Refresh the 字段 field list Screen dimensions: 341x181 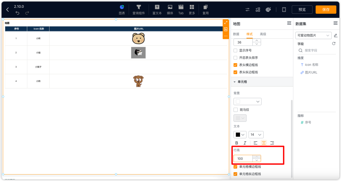tap(334, 44)
